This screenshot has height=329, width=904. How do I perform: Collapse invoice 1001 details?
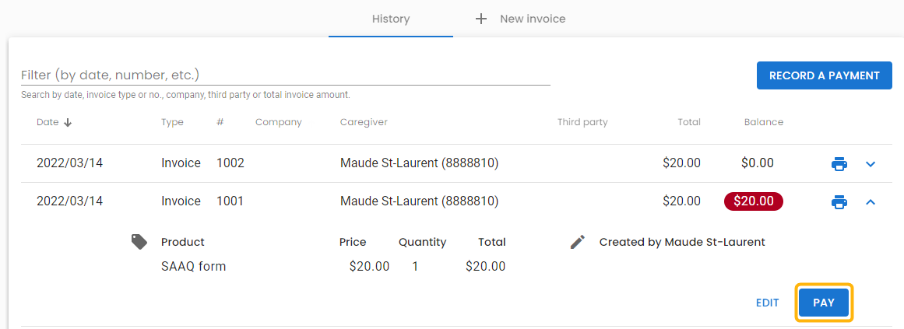tap(871, 202)
